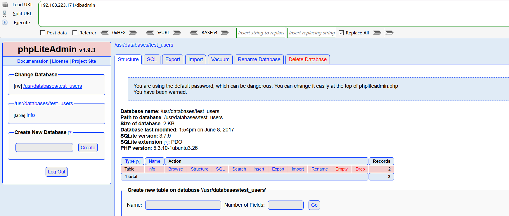Open the License link

click(60, 61)
